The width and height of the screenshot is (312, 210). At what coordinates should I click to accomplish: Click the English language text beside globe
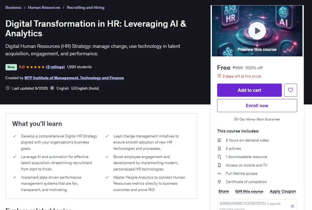[x=63, y=88]
